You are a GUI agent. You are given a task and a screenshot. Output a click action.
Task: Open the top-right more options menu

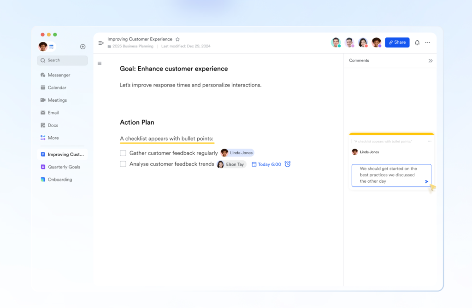coord(428,42)
